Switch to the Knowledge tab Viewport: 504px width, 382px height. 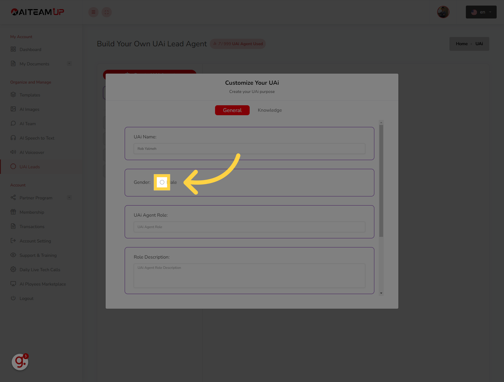point(270,110)
